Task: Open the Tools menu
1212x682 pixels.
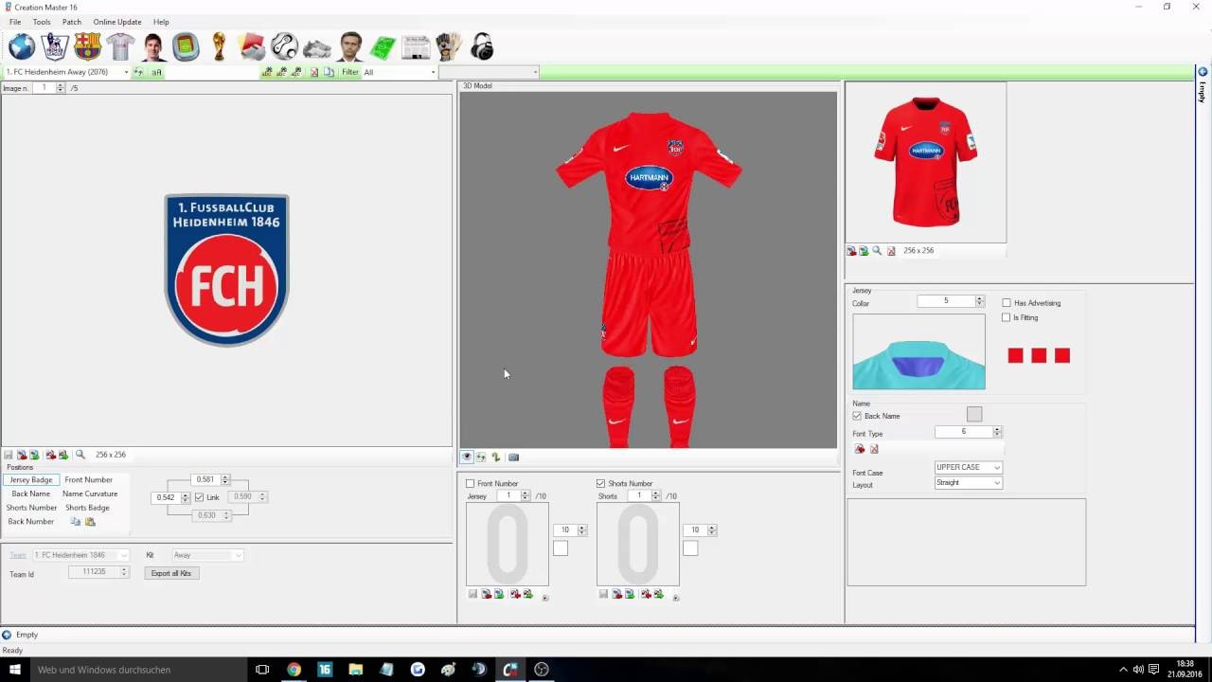Action: pyautogui.click(x=42, y=22)
